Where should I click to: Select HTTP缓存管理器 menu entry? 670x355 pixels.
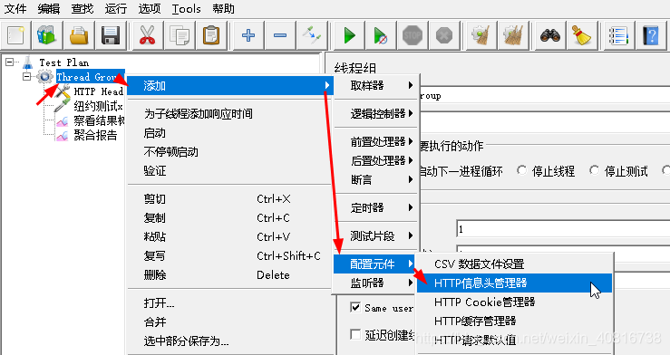pos(514,321)
